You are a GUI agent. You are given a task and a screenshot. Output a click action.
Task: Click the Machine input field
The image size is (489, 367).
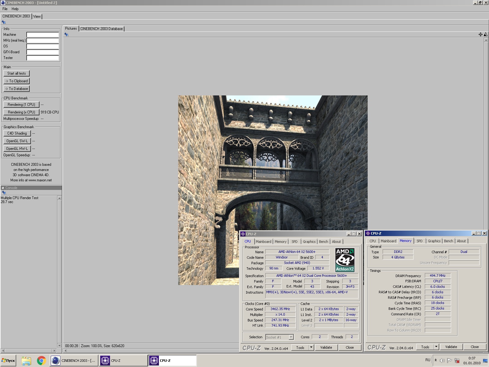click(x=42, y=35)
